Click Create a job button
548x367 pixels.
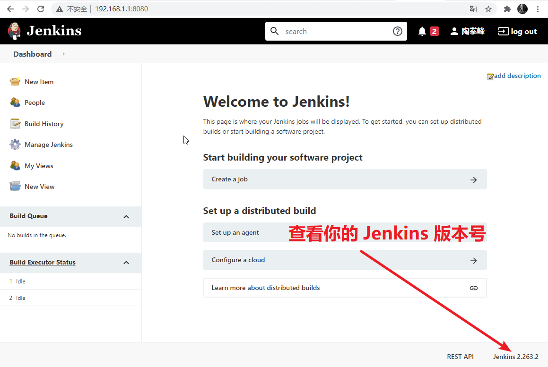pyautogui.click(x=345, y=179)
